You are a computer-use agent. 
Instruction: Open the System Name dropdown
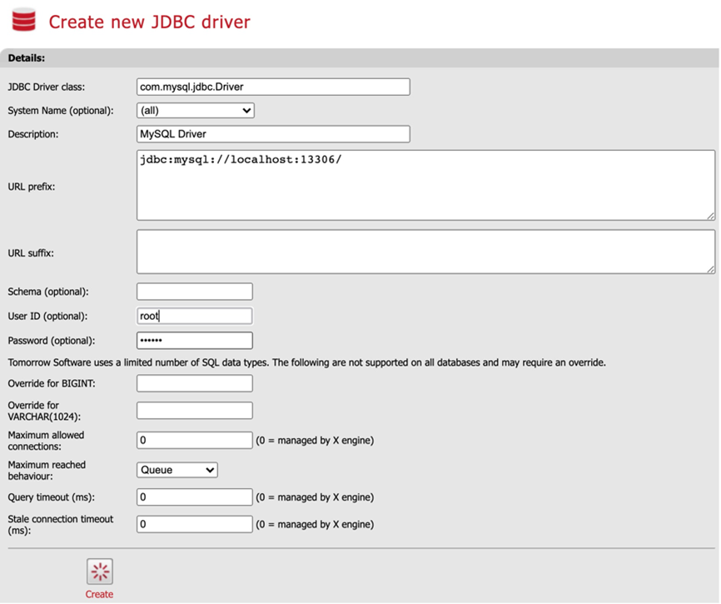point(196,110)
